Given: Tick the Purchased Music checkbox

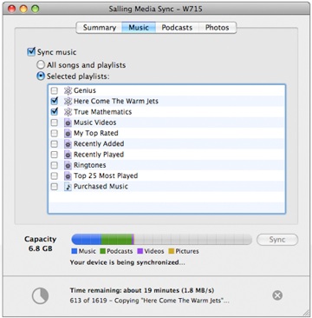Looking at the screenshot, I should 54,187.
